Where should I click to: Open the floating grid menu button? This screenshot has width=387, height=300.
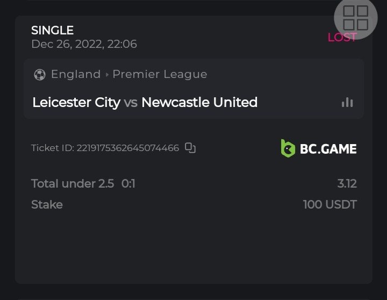click(355, 18)
